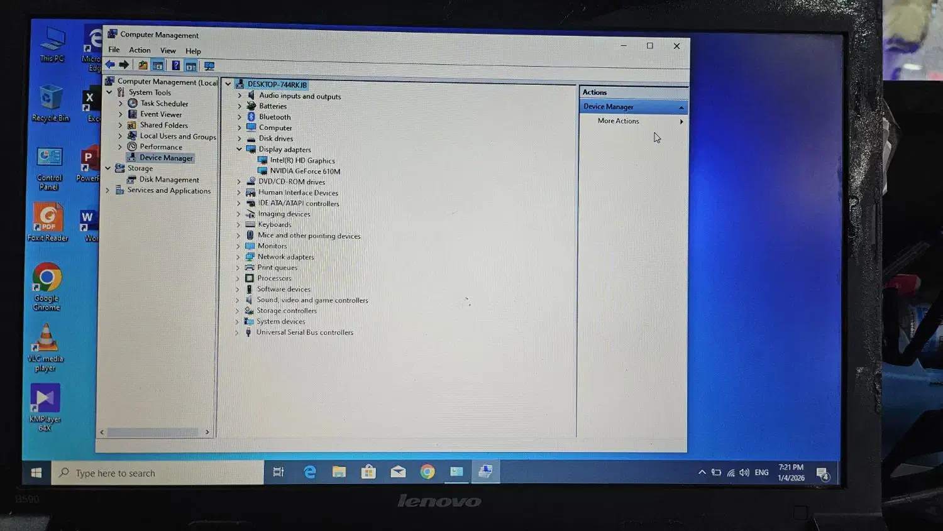Click the Scan for hardware changes icon

(209, 66)
